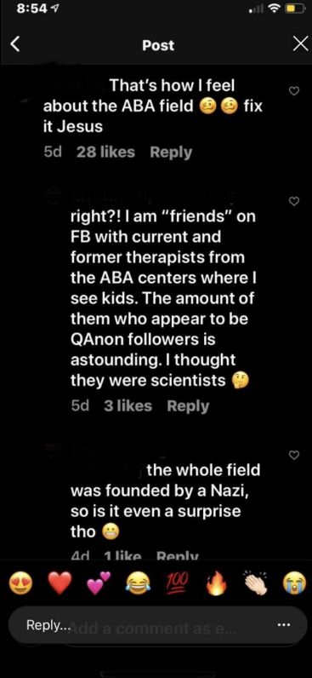Reply to the comment with 3 likes
Viewport: 312px width, 678px height.
tap(188, 406)
